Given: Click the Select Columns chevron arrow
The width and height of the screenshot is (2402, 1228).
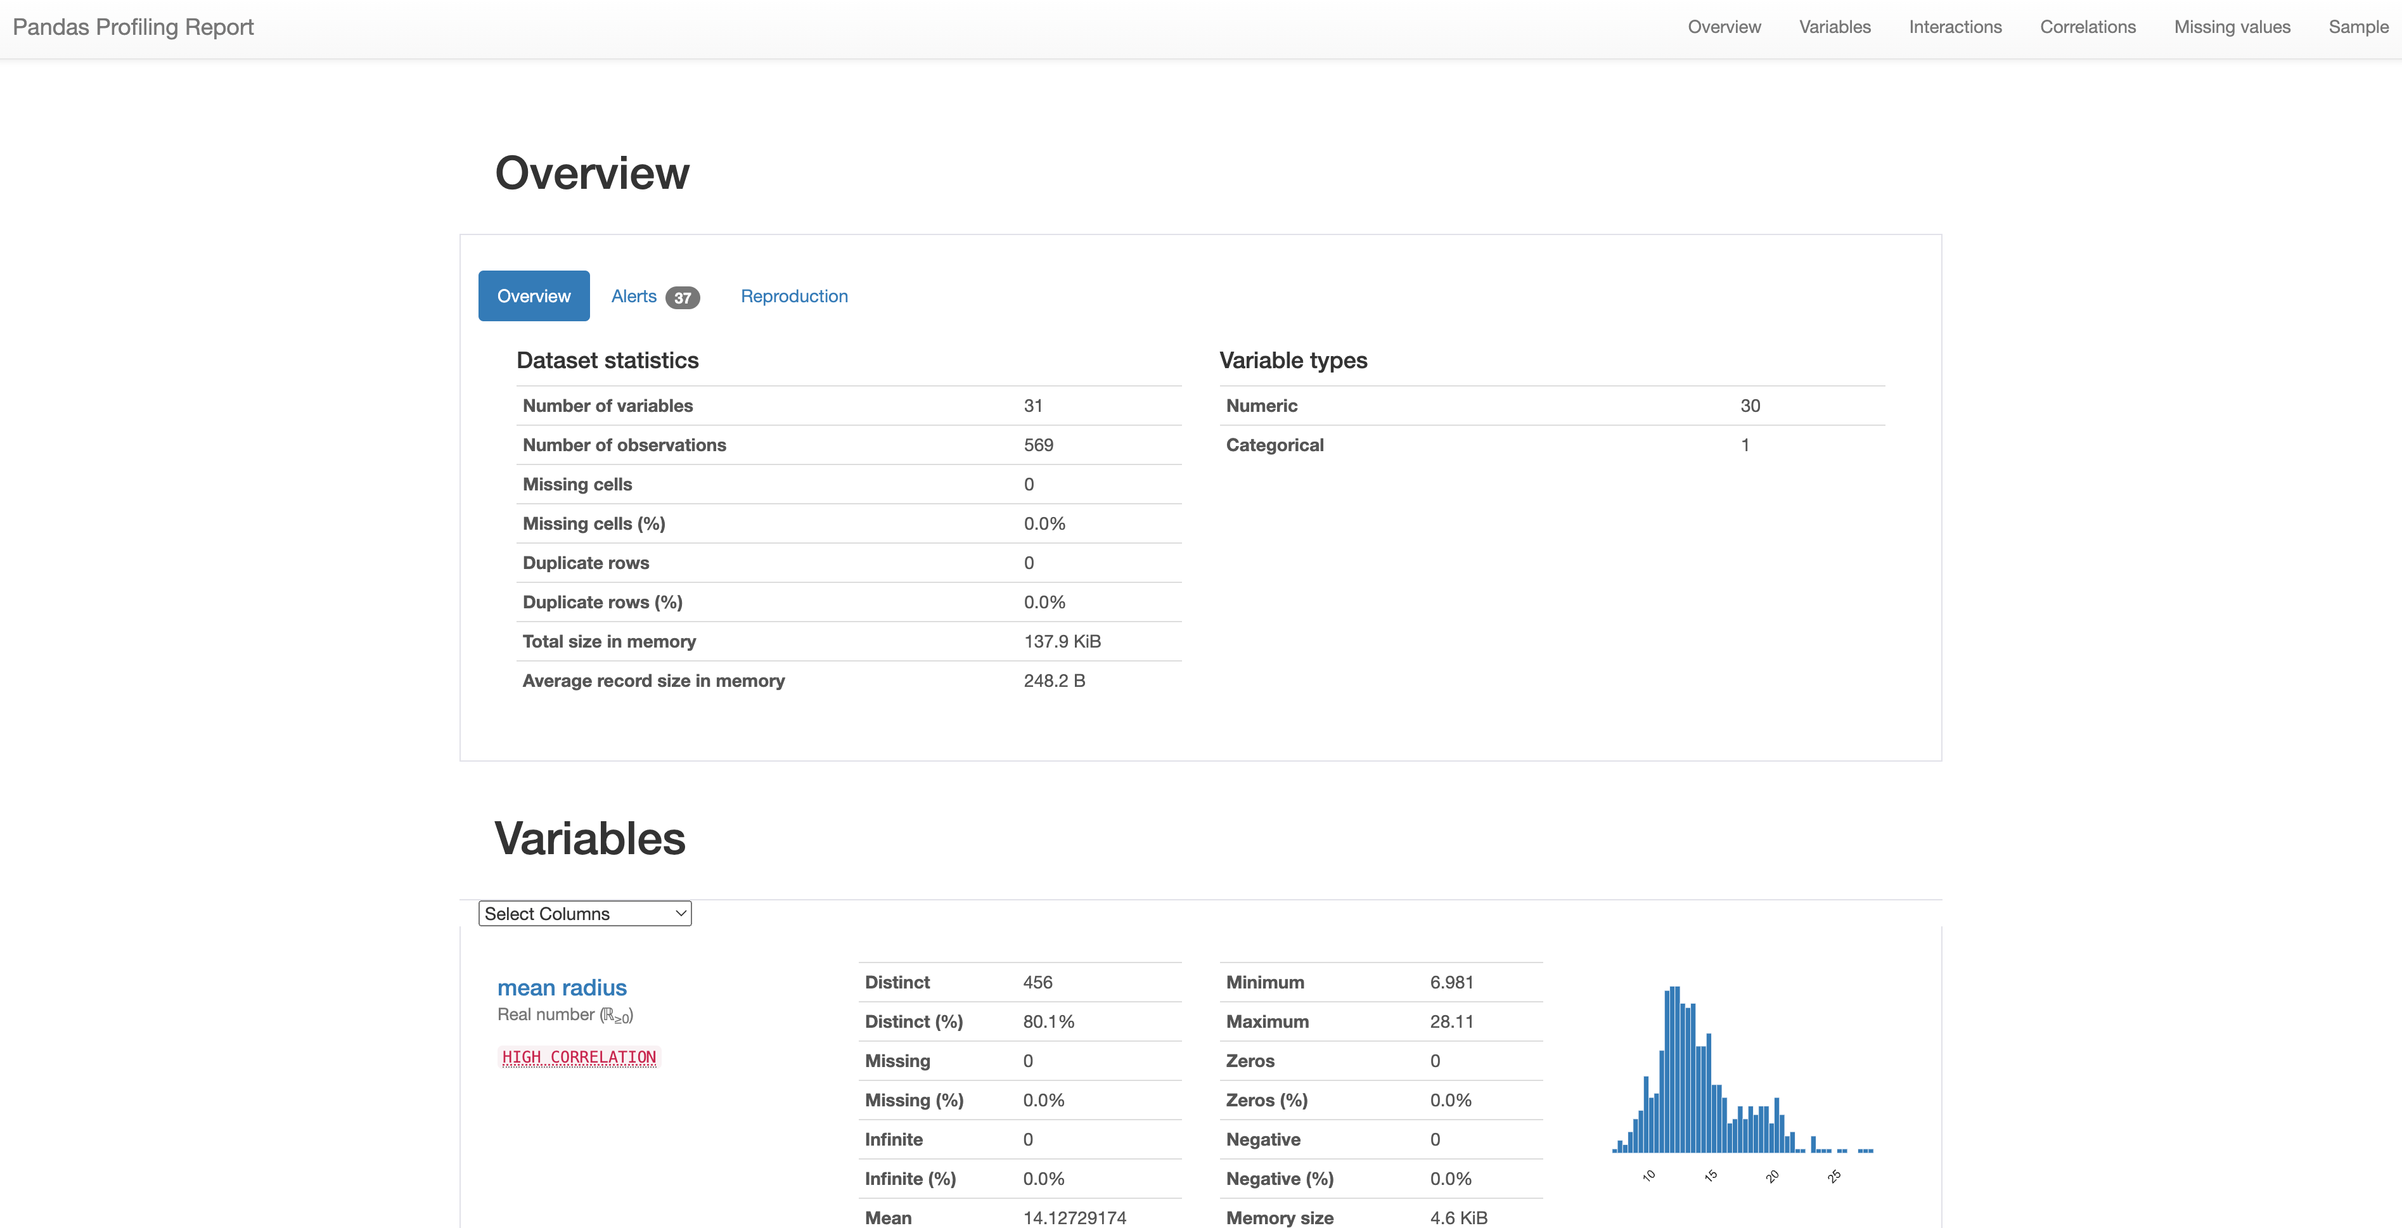Looking at the screenshot, I should pos(681,914).
